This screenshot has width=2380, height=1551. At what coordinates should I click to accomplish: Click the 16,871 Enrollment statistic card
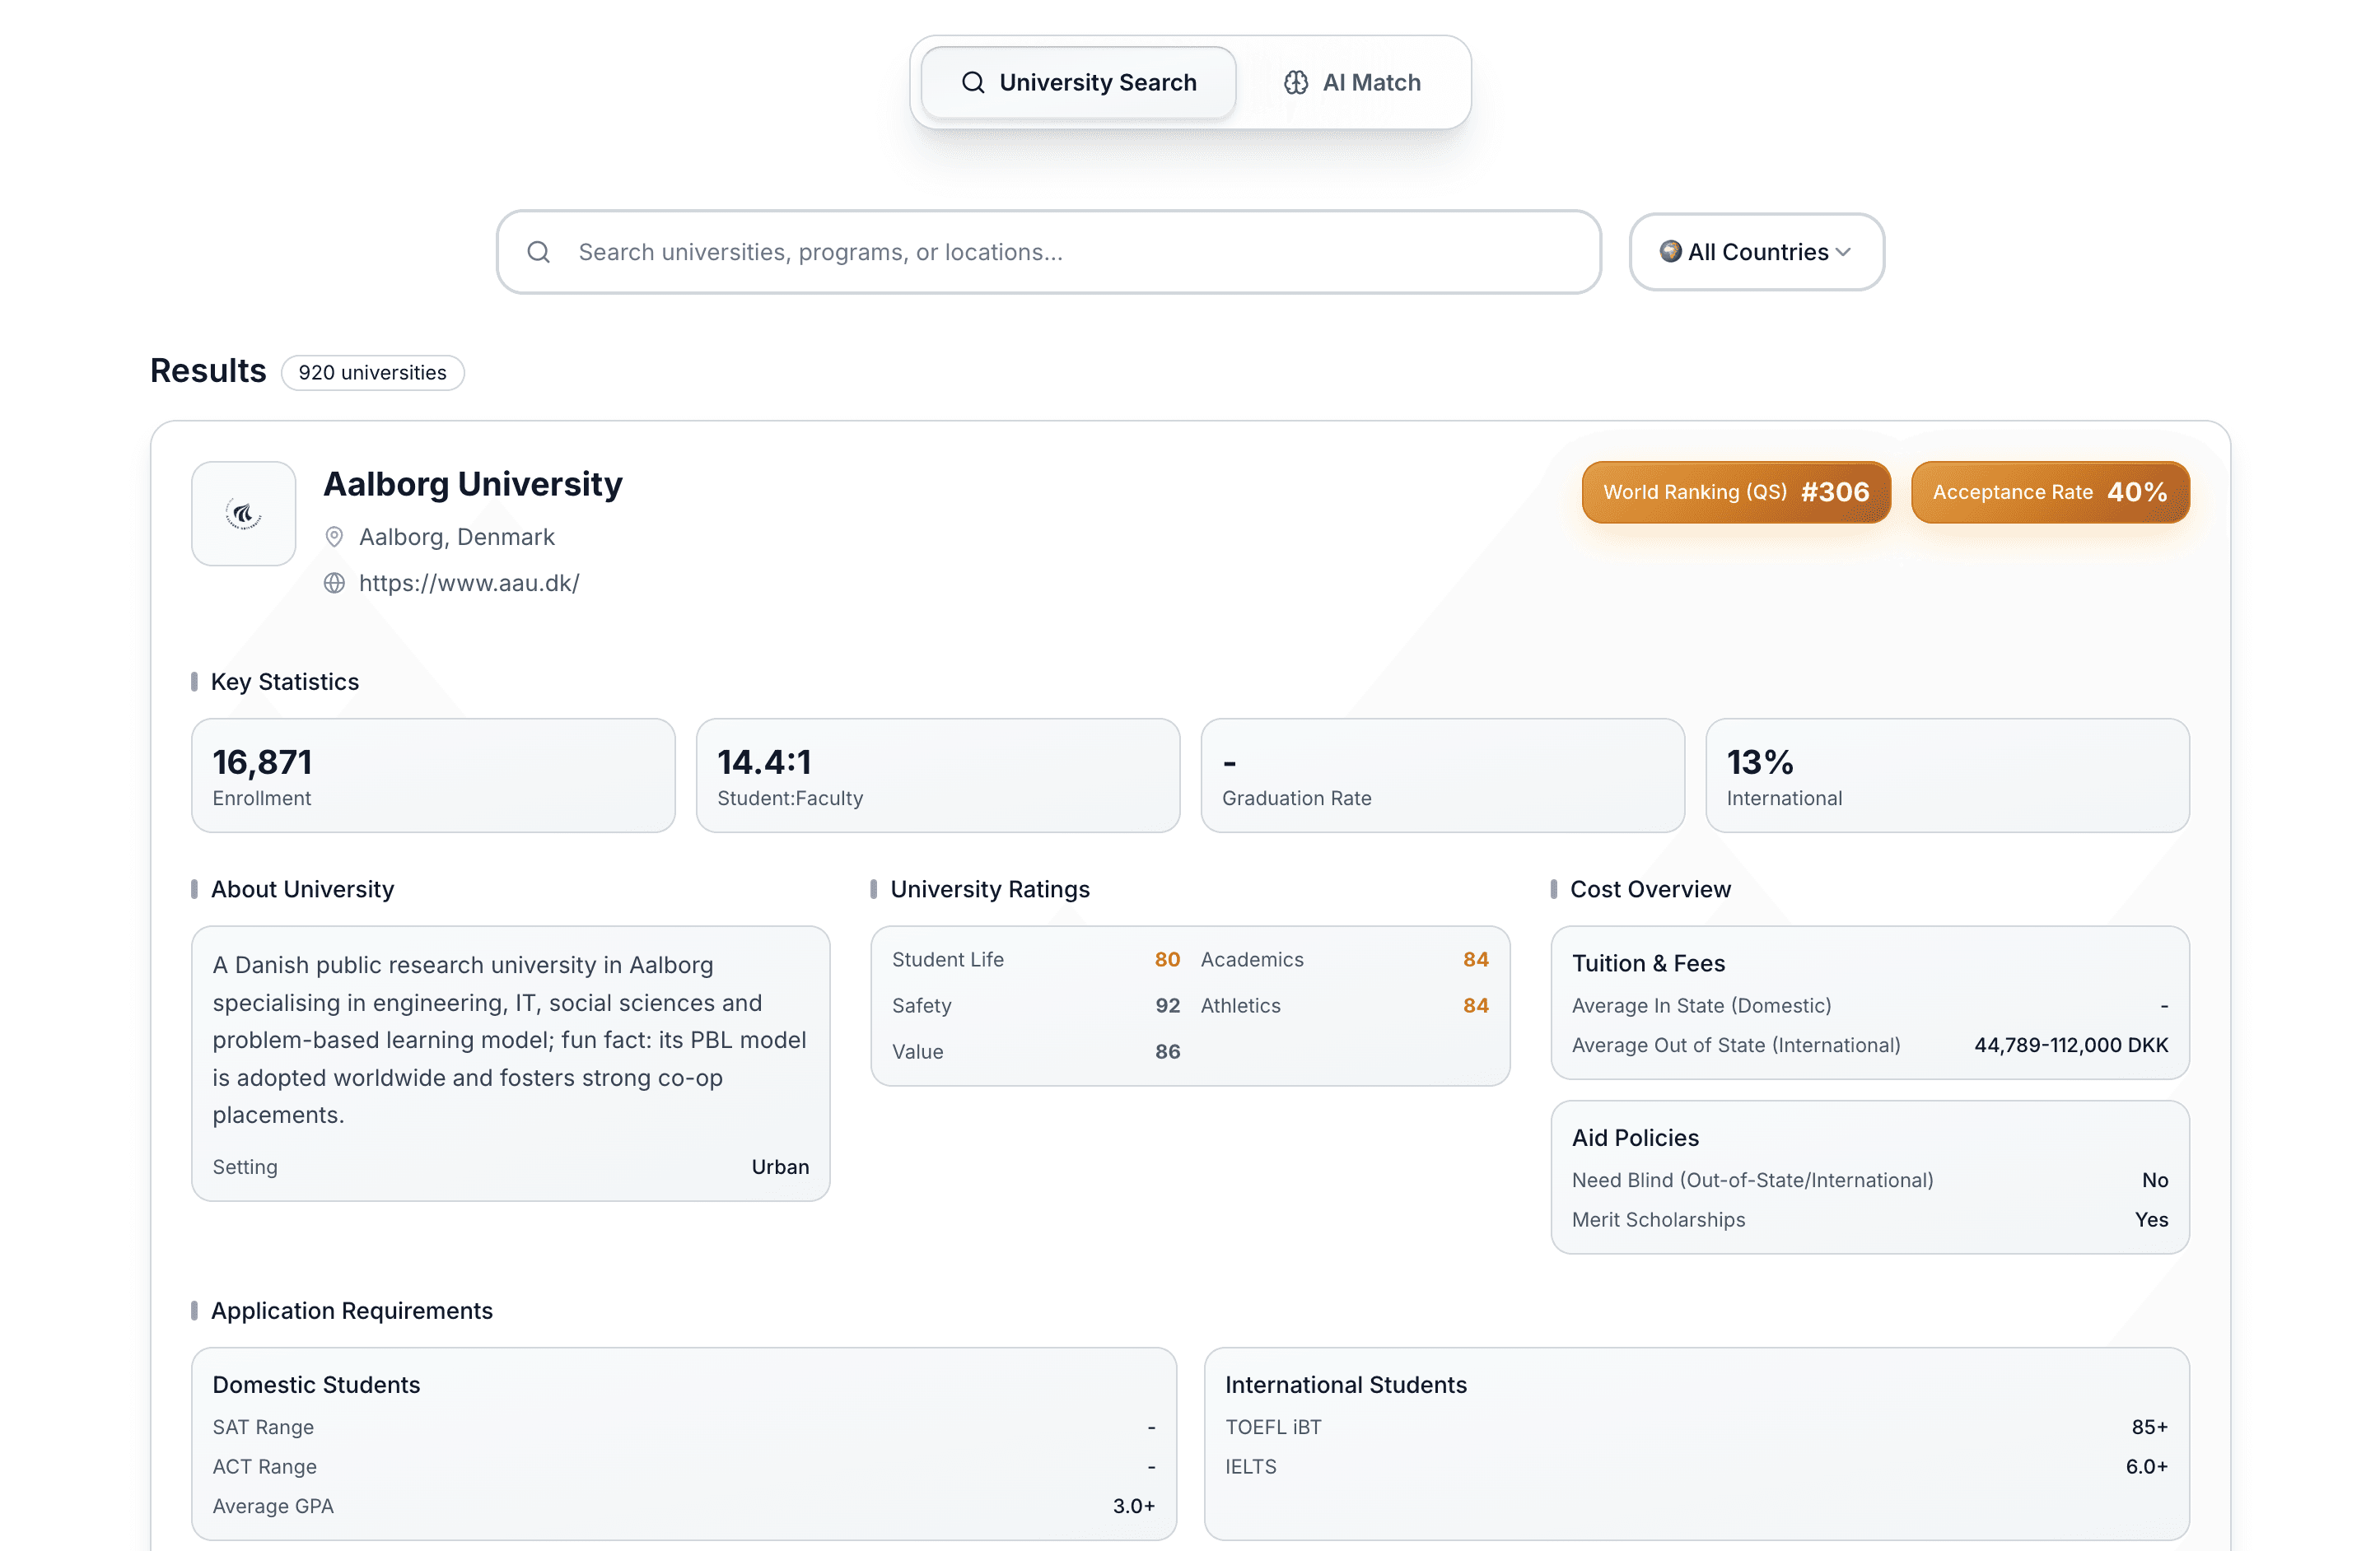(x=433, y=775)
